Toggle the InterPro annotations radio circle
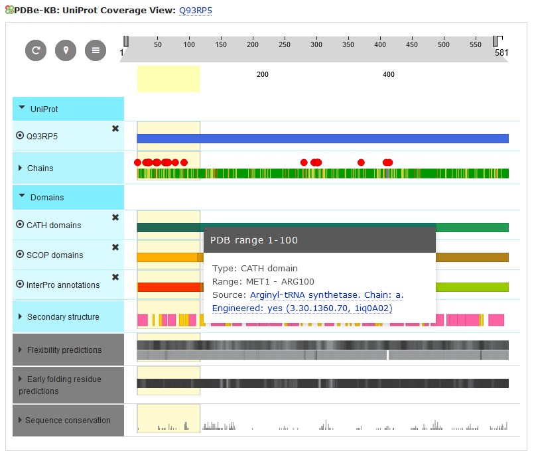The width and height of the screenshot is (534, 461). pos(19,285)
